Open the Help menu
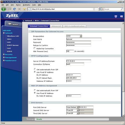 39,5
